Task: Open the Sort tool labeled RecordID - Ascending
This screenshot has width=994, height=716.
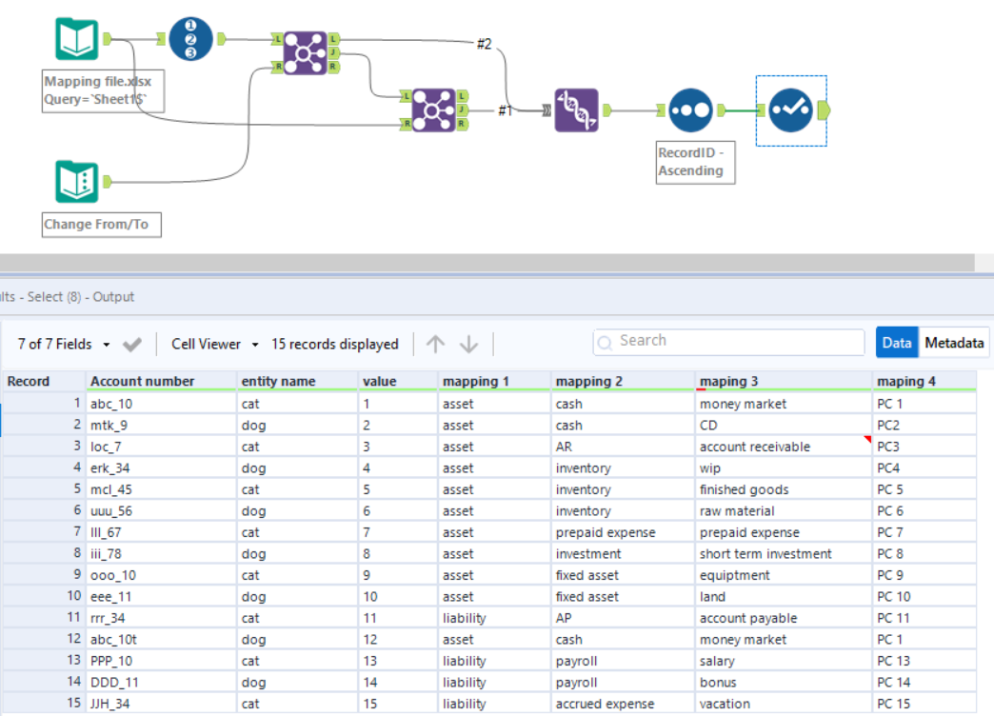Action: click(x=691, y=109)
